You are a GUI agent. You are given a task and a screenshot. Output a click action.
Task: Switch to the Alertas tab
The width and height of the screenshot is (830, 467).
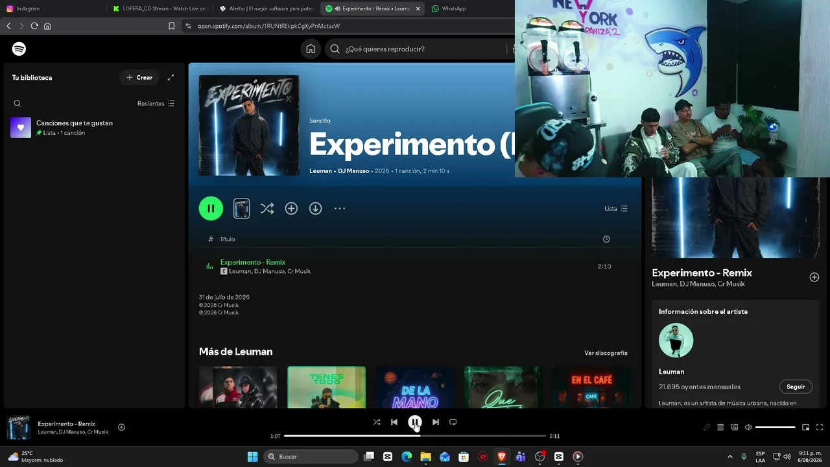(266, 8)
